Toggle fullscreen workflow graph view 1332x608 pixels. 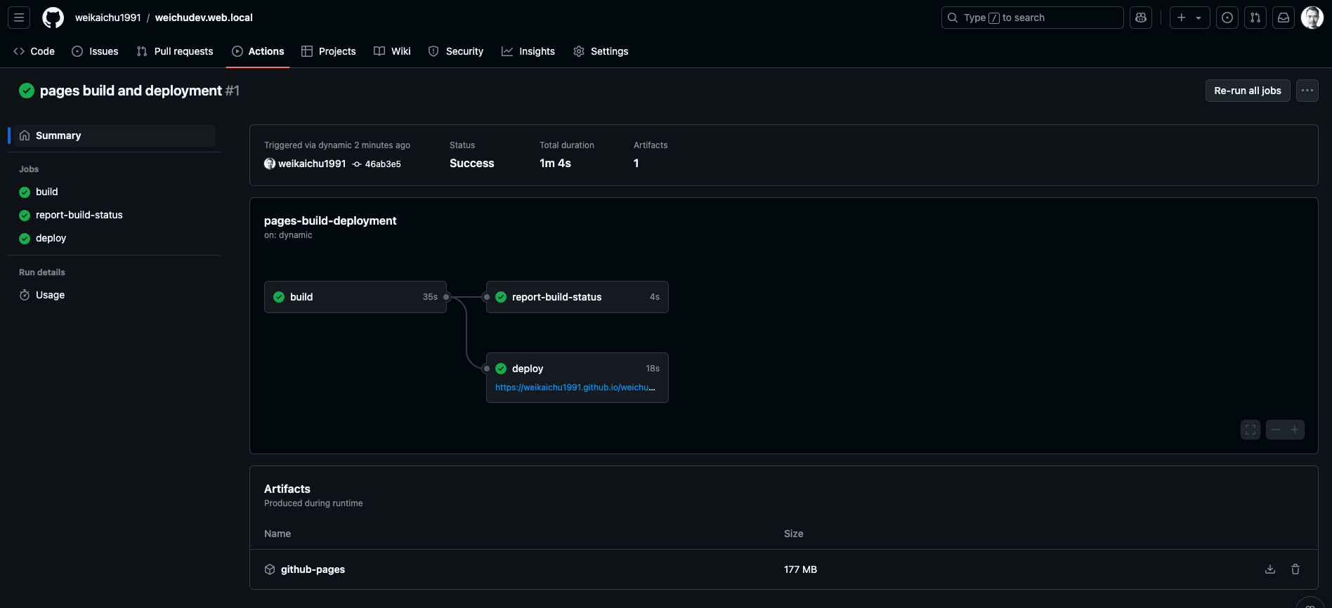[1251, 430]
